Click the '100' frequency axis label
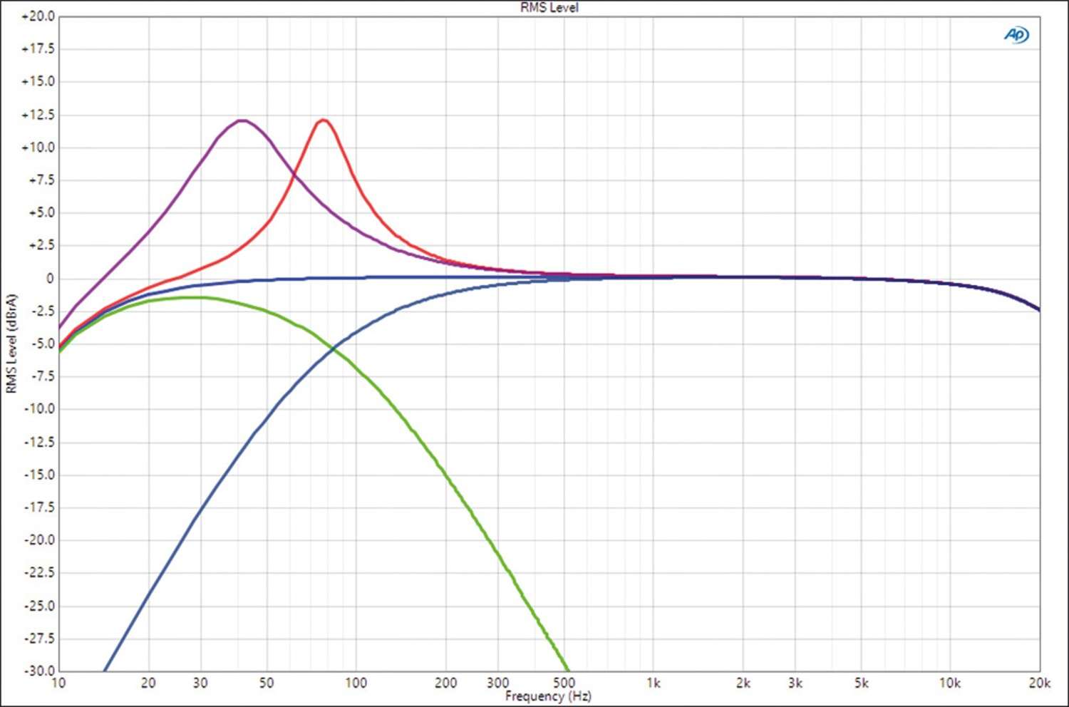The width and height of the screenshot is (1069, 707). pyautogui.click(x=356, y=683)
